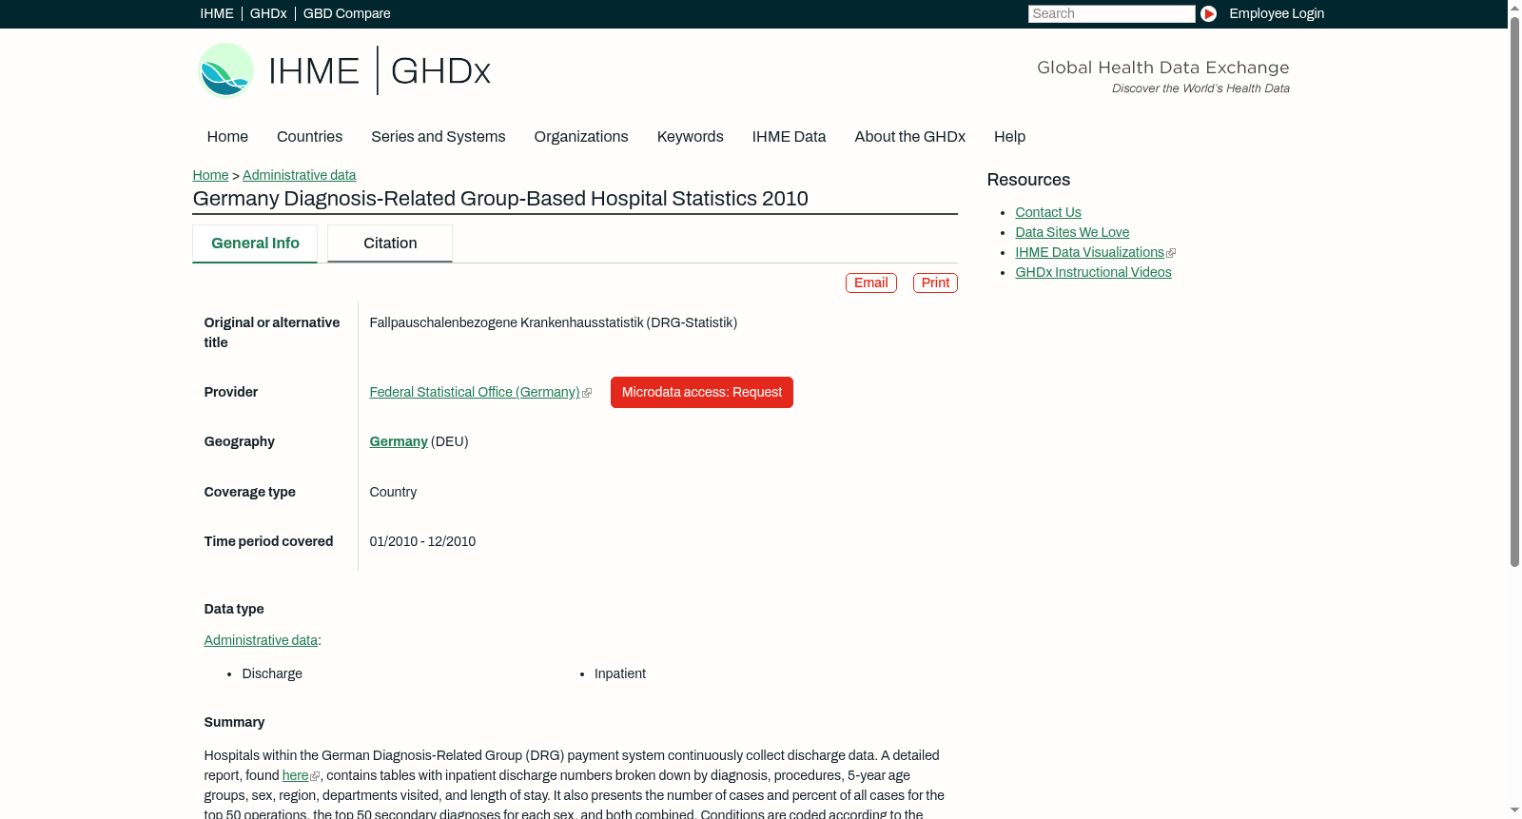1522x819 pixels.
Task: Click the 'Resources' sidebar heading
Action: [1028, 180]
